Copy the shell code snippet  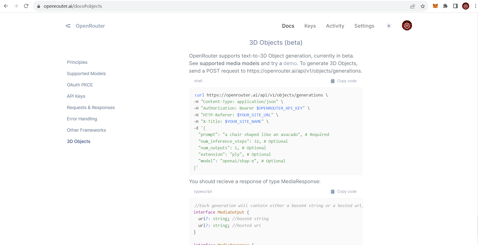click(344, 81)
